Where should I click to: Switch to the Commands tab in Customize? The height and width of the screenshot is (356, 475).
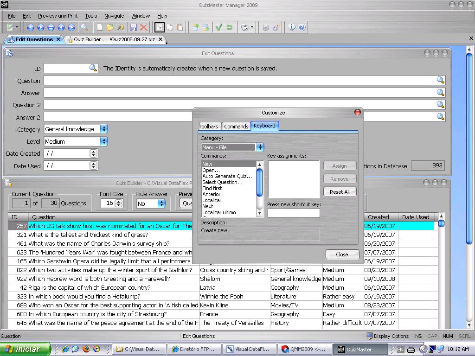pos(236,126)
